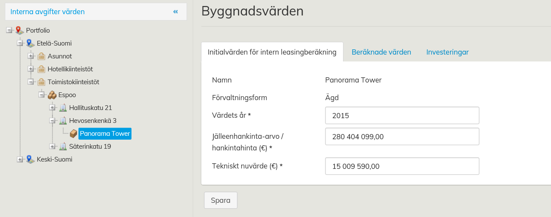The width and height of the screenshot is (551, 217).
Task: Open the Interna avgifter värden link
Action: pyautogui.click(x=47, y=12)
